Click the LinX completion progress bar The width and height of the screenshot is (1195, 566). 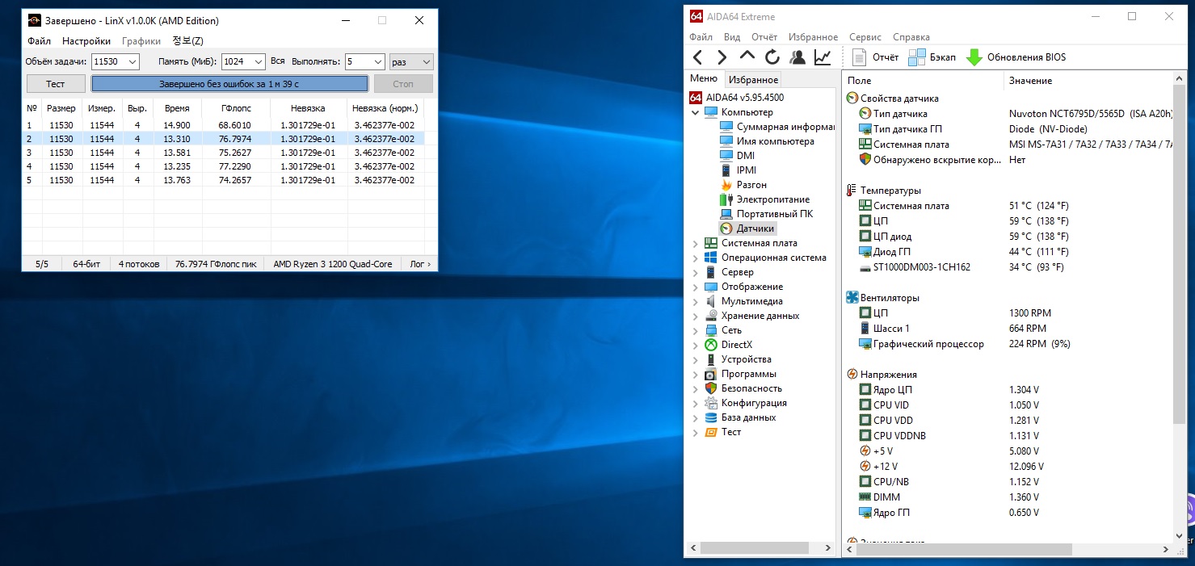click(229, 84)
